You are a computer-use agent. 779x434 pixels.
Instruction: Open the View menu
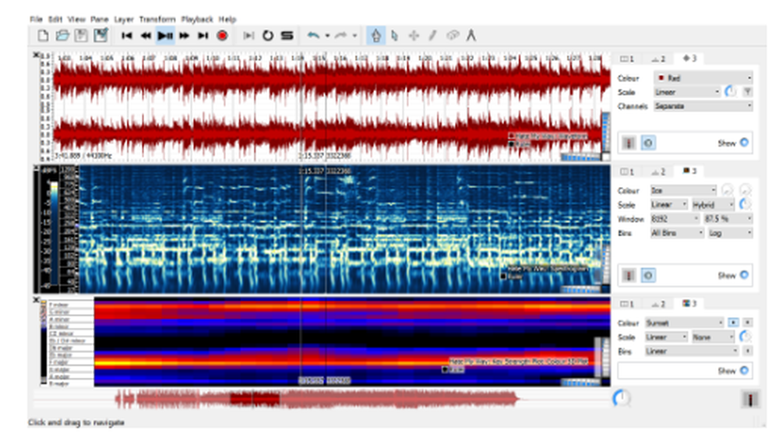tap(76, 19)
